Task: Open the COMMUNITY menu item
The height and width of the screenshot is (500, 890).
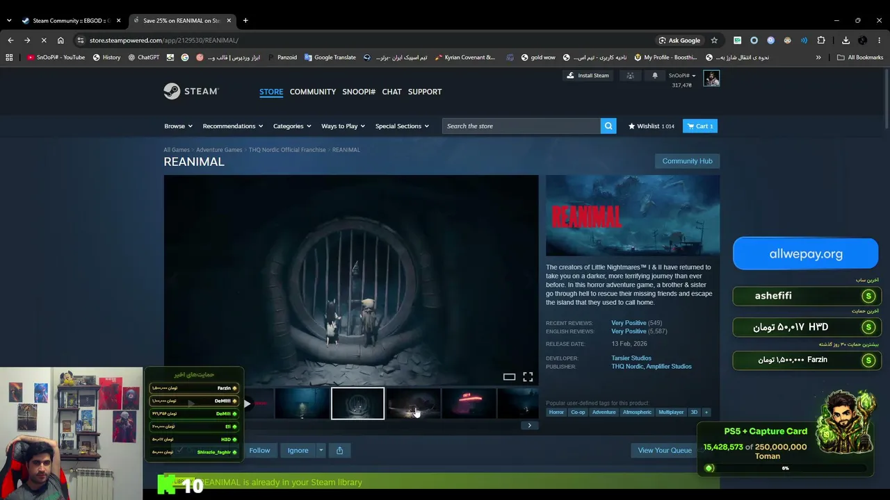Action: 313,92
